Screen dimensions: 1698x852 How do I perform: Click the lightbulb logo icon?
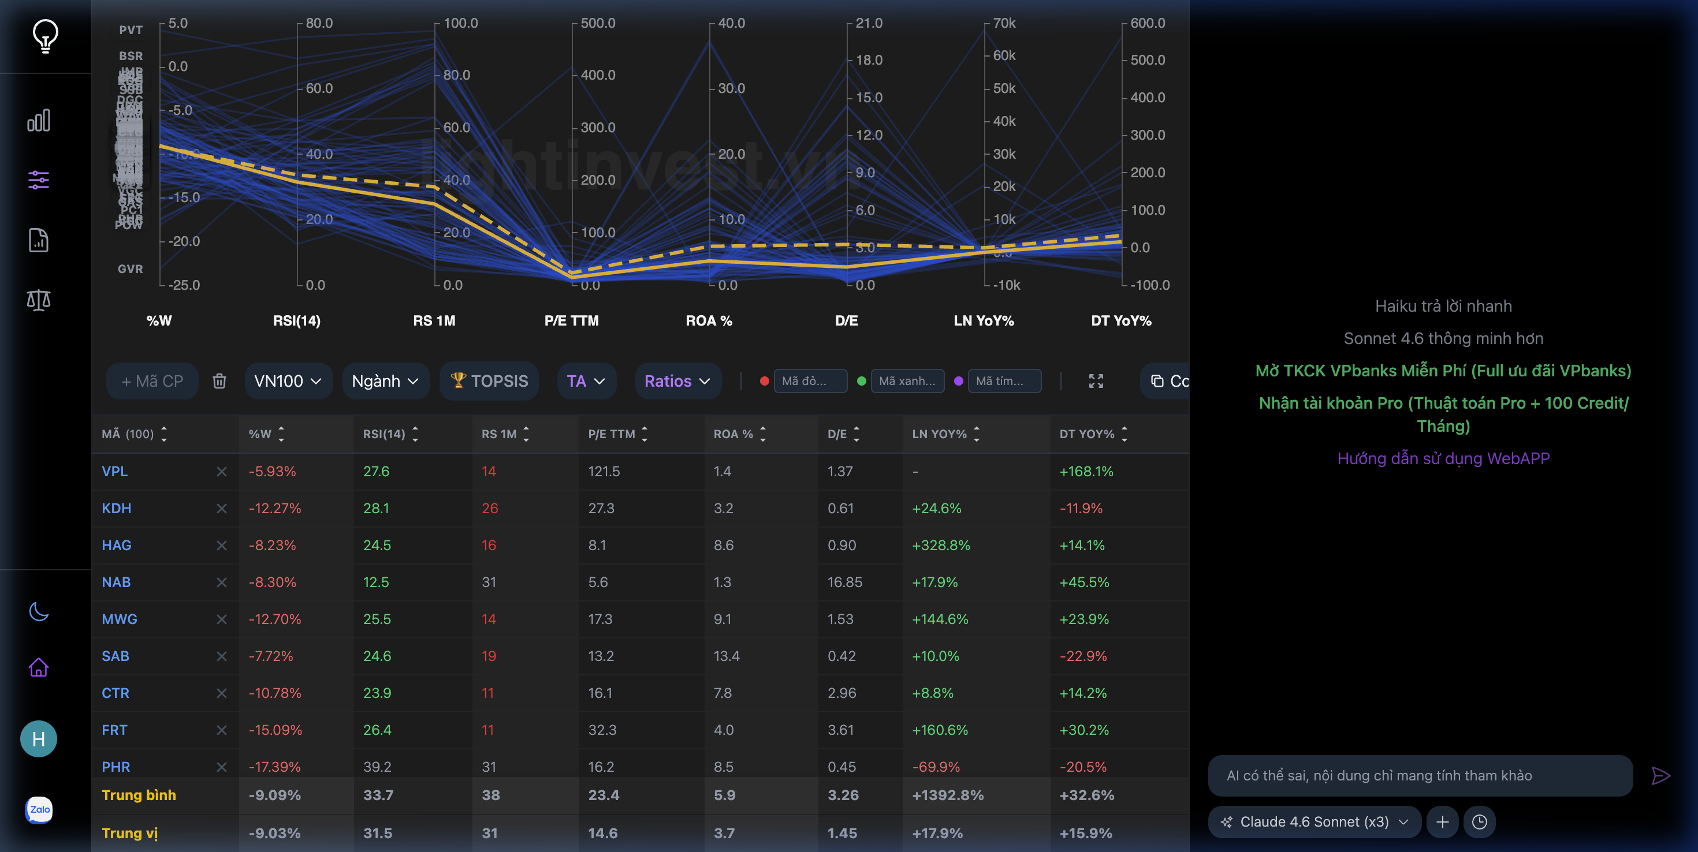tap(45, 36)
